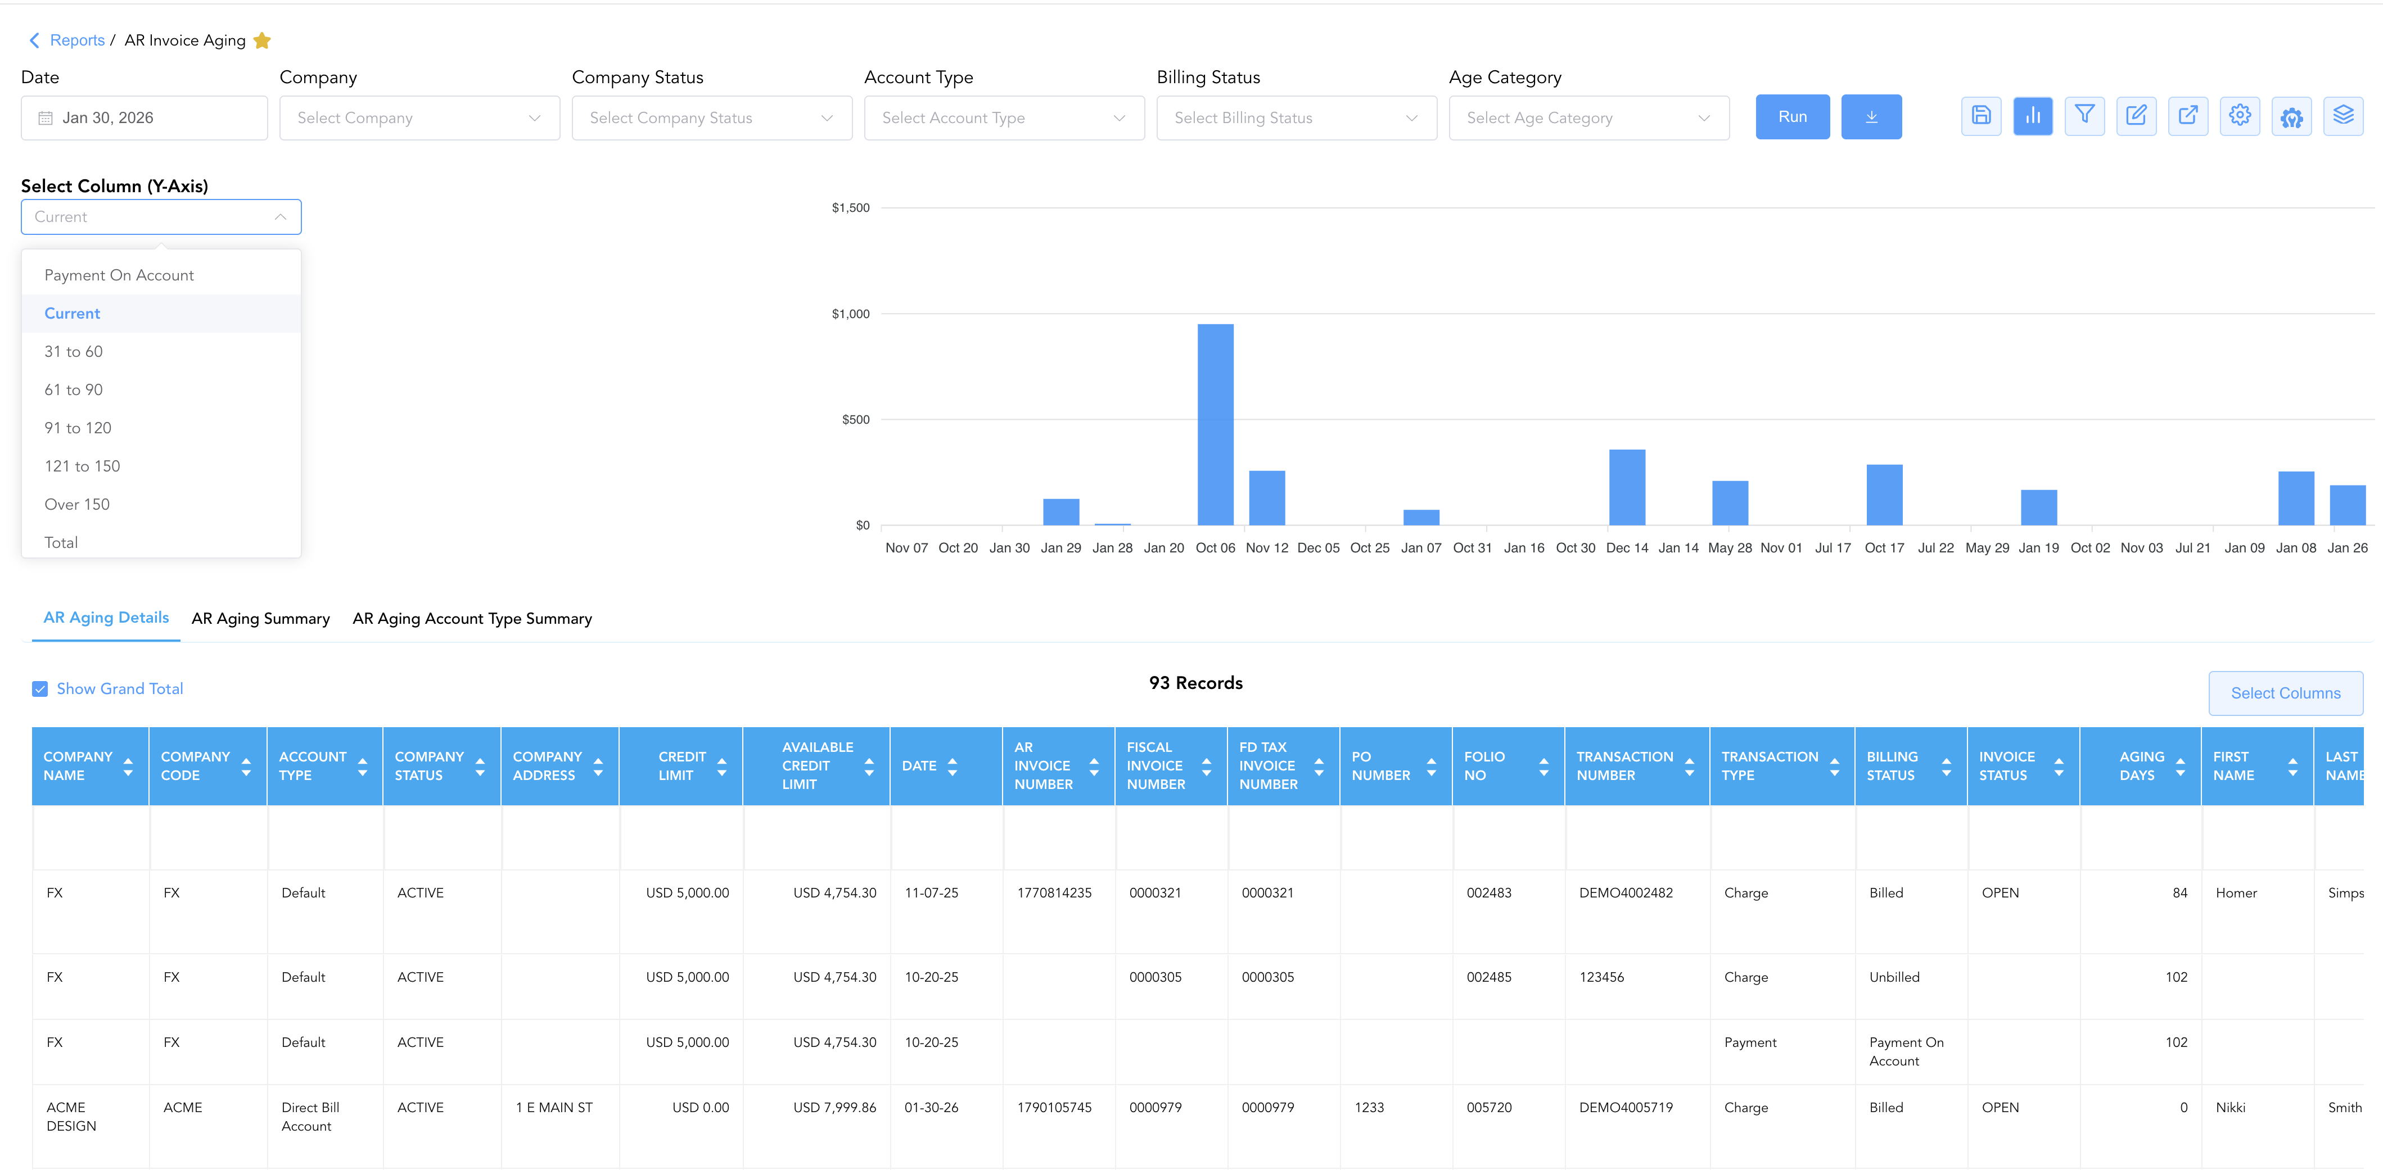Click the stacked layers icon
The height and width of the screenshot is (1170, 2383).
[2343, 116]
